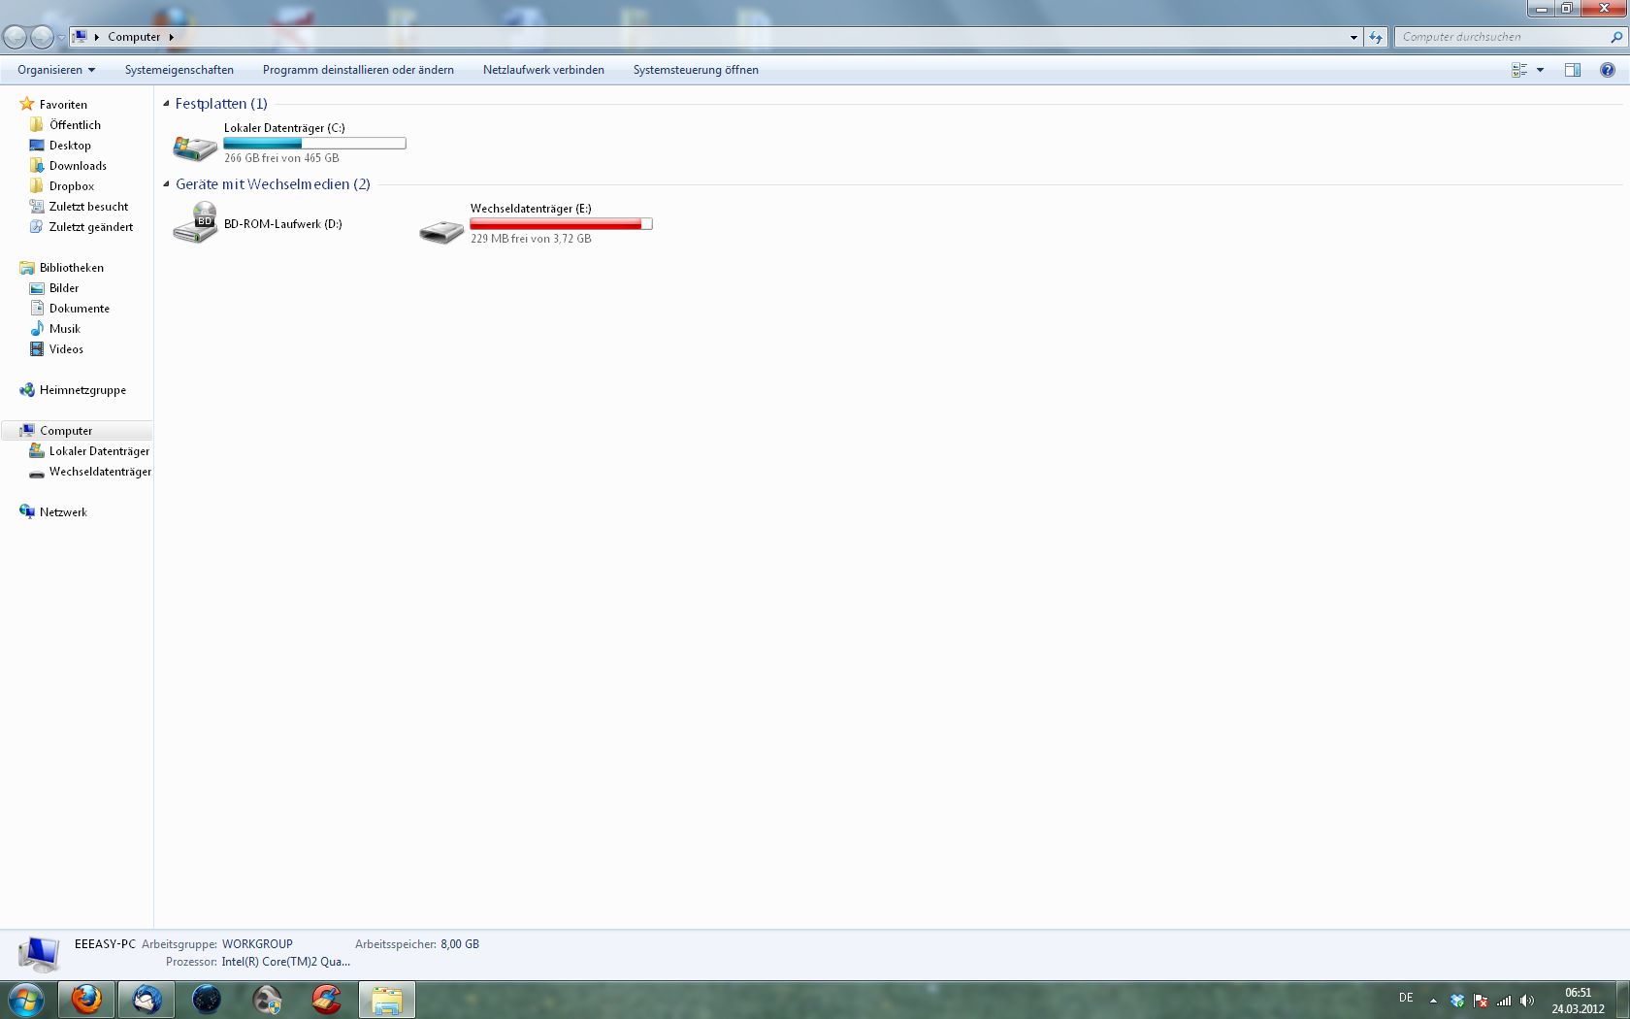Click Programm deinstallieren oder ändern
1630x1019 pixels.
pyautogui.click(x=358, y=70)
